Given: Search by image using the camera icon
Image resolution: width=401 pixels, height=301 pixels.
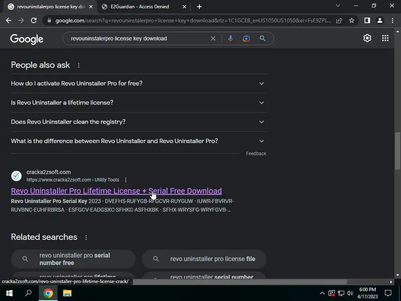Looking at the screenshot, I should point(246,38).
